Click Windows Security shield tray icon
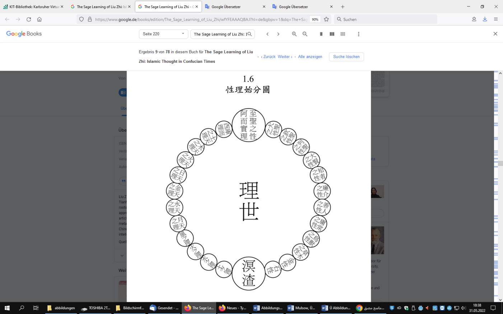503x314 pixels. [x=406, y=308]
